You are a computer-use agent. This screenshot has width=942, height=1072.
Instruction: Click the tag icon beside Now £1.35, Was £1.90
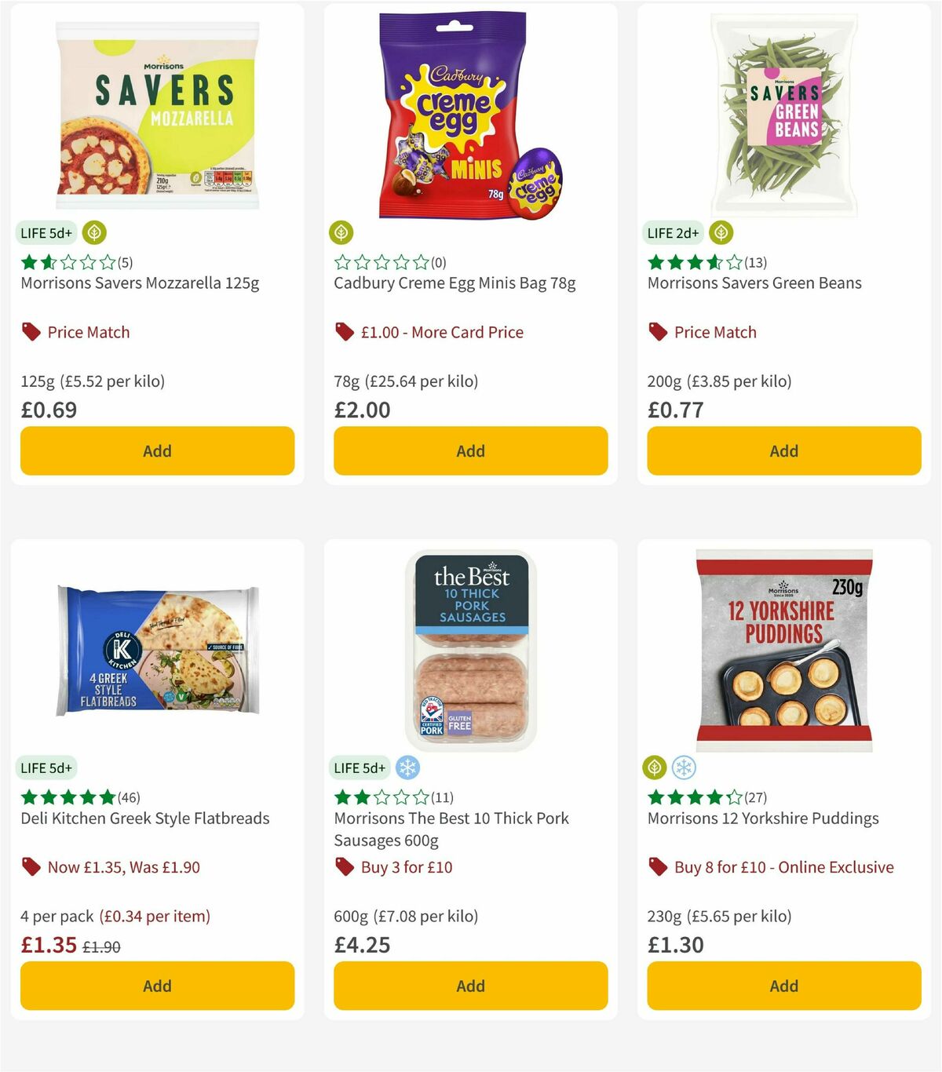click(30, 867)
